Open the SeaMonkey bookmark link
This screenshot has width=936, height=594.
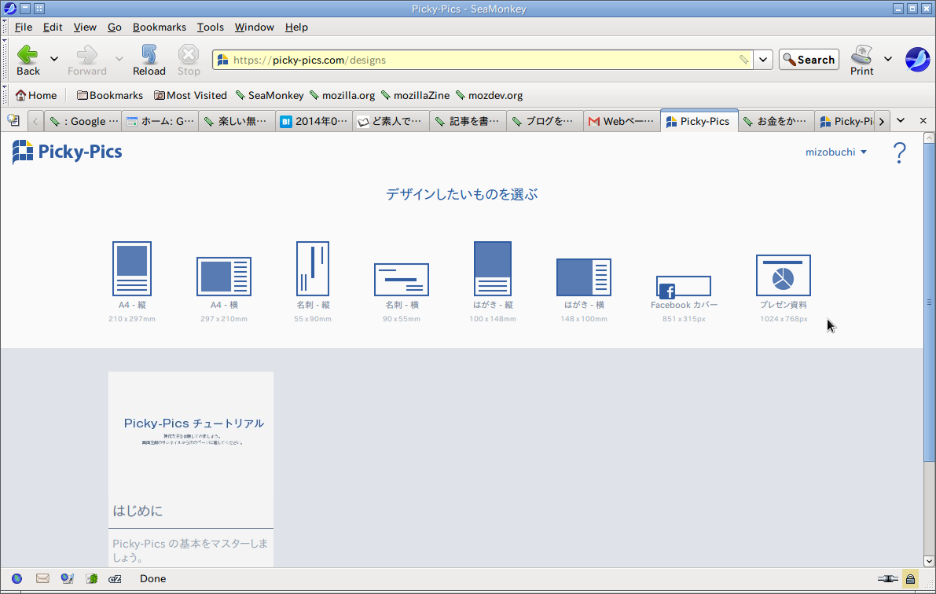coord(270,96)
